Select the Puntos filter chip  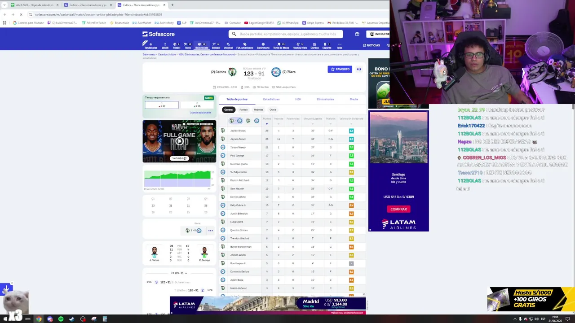click(243, 109)
